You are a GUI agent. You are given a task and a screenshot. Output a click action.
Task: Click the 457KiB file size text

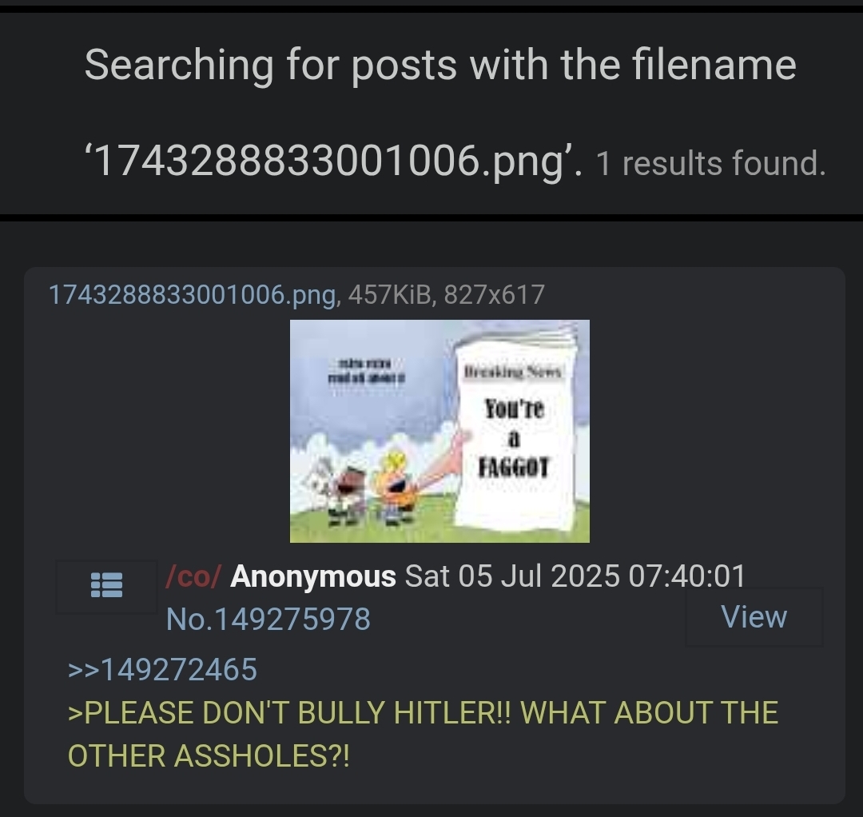tap(390, 294)
